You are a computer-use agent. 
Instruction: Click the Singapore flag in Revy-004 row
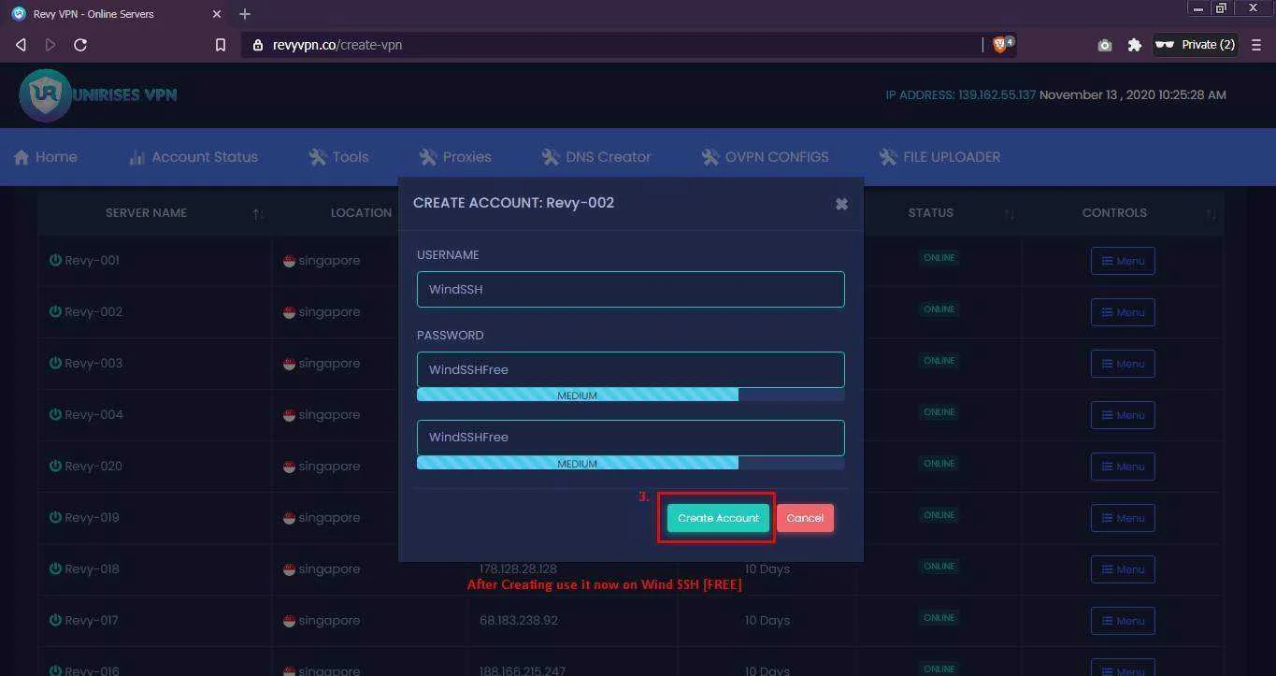pyautogui.click(x=290, y=415)
